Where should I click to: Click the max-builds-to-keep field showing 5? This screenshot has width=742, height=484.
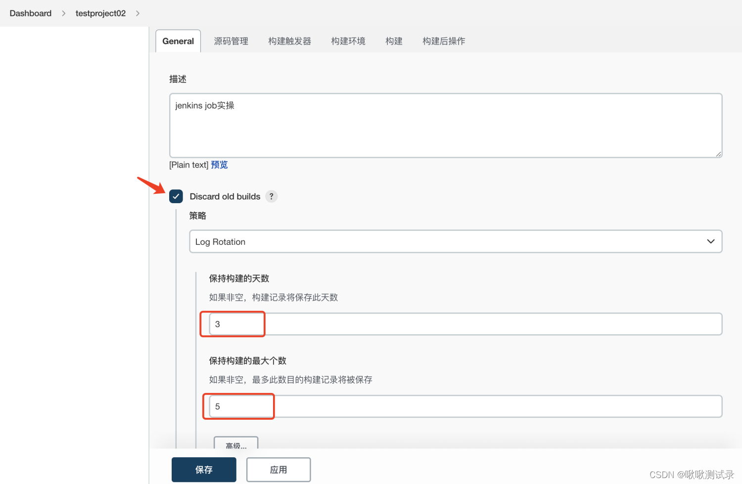pyautogui.click(x=465, y=406)
